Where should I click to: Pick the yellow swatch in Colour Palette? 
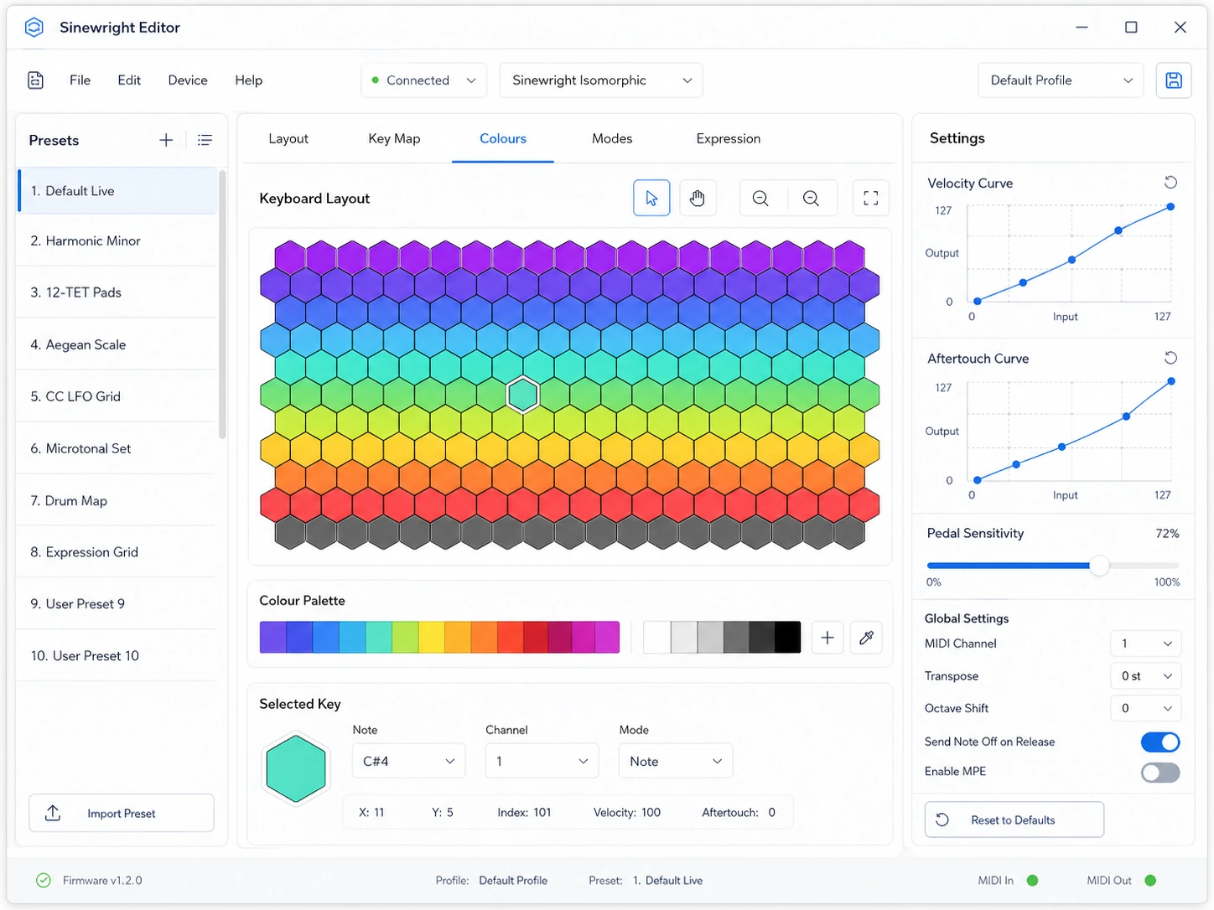[x=431, y=638]
